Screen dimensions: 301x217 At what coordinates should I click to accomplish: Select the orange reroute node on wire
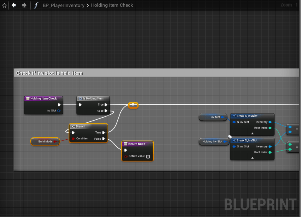pos(133,105)
